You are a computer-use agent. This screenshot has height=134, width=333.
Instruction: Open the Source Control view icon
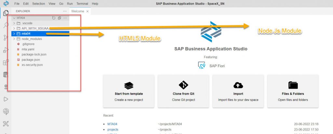pyautogui.click(x=6, y=38)
